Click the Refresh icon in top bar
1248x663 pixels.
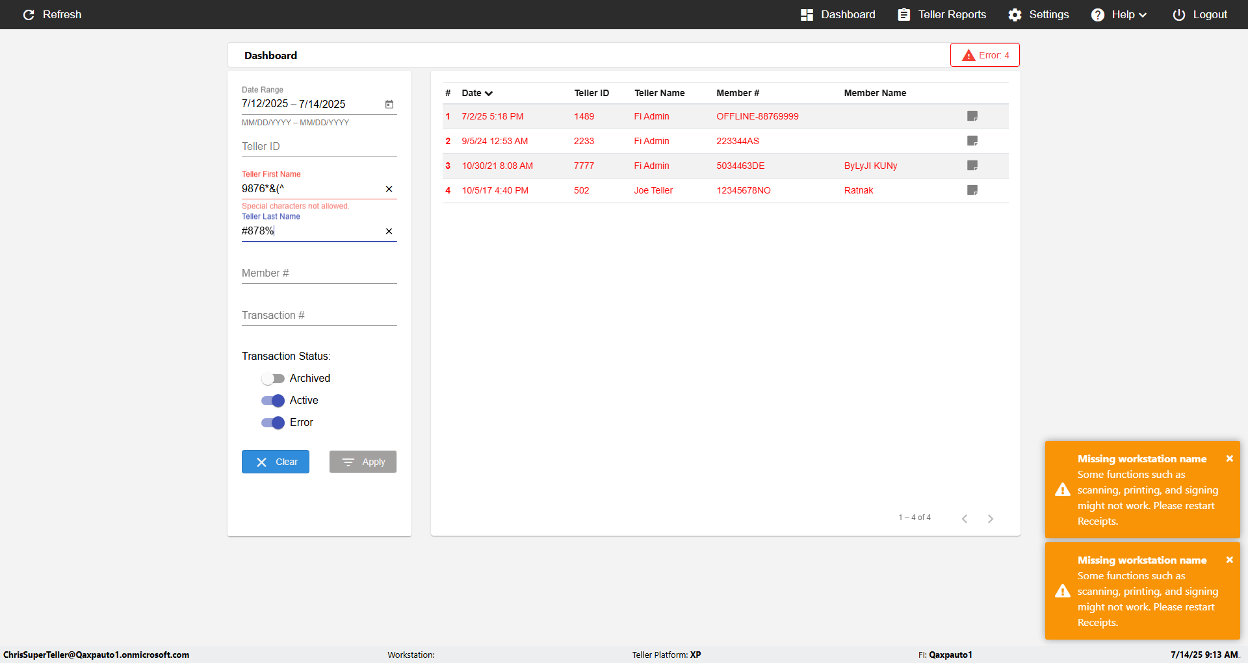[29, 14]
